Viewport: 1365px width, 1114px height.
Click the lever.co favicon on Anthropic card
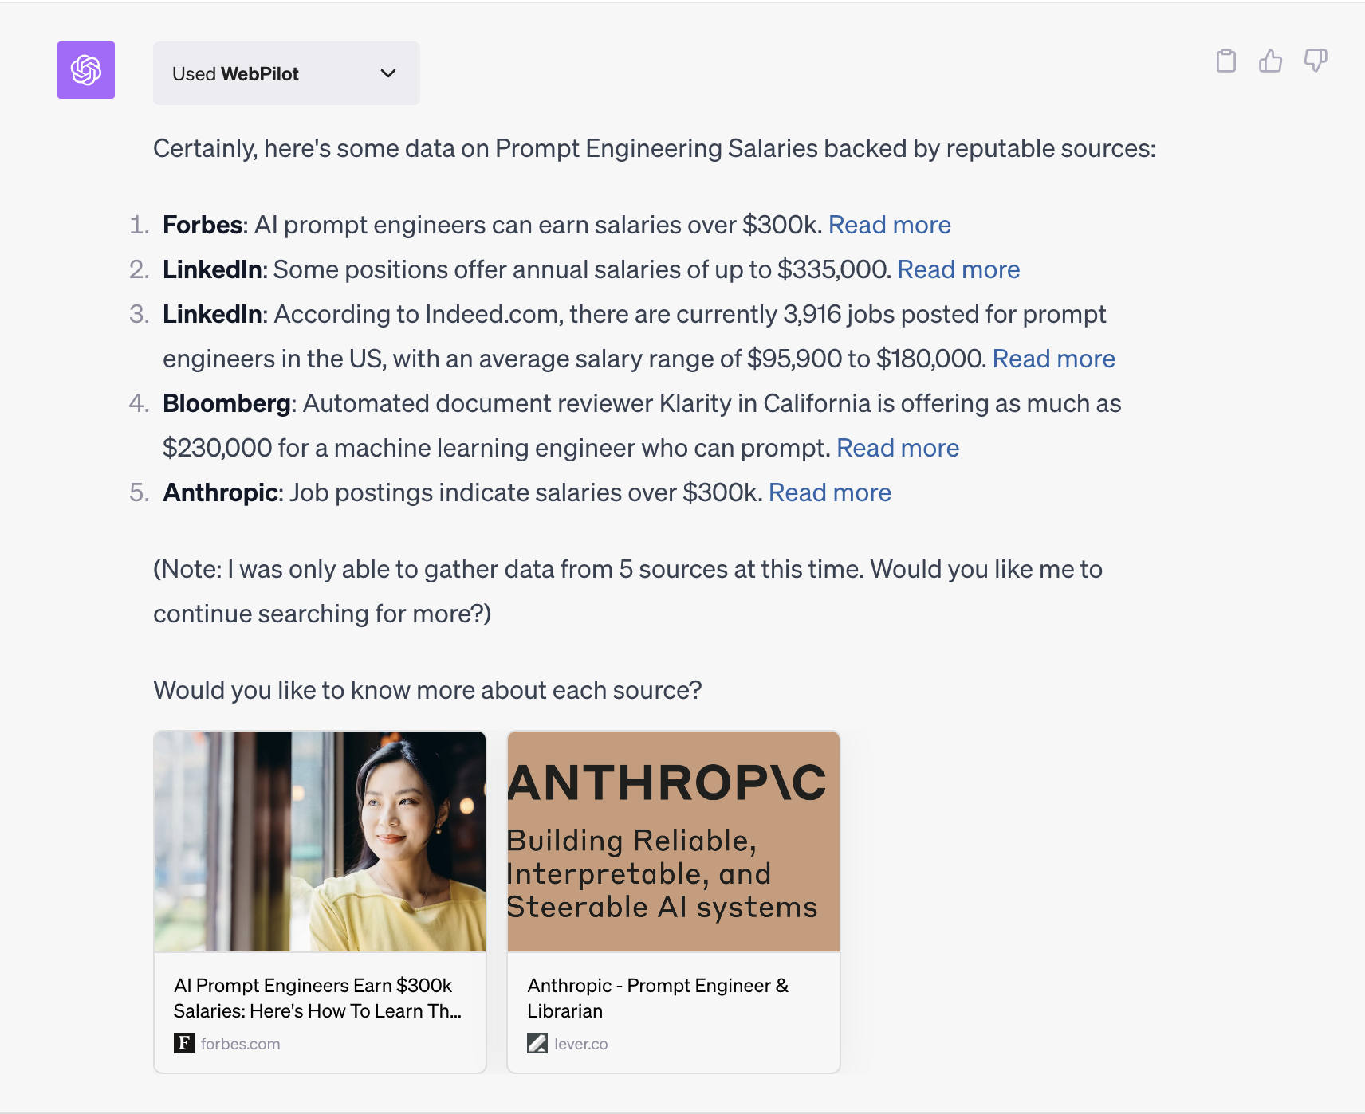[x=537, y=1043]
